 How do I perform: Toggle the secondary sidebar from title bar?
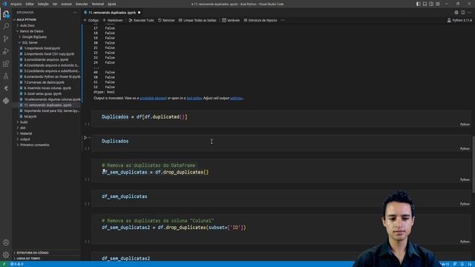point(431,4)
